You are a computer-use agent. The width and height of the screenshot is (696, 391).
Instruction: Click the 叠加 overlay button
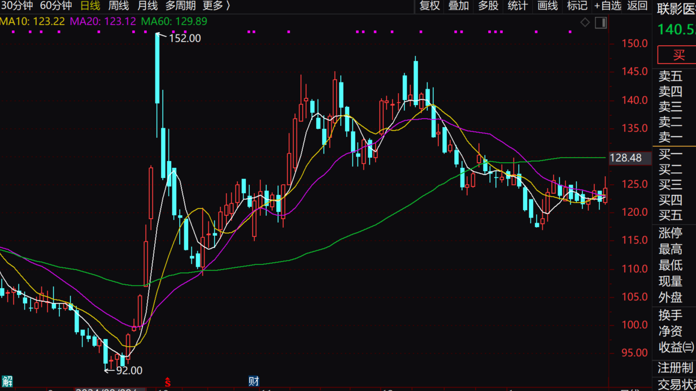pyautogui.click(x=459, y=6)
